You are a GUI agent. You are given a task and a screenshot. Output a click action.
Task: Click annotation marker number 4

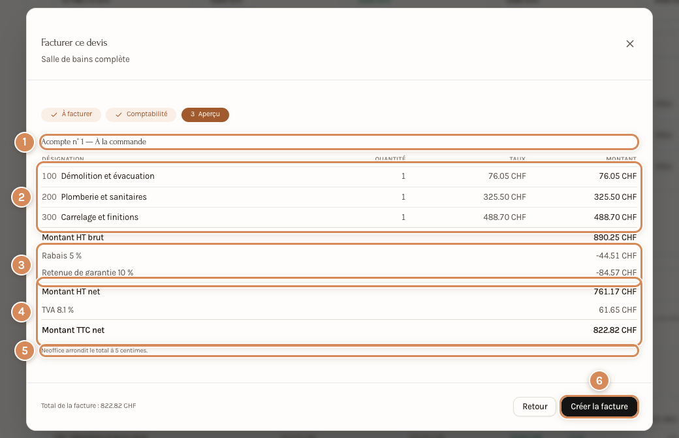point(21,311)
